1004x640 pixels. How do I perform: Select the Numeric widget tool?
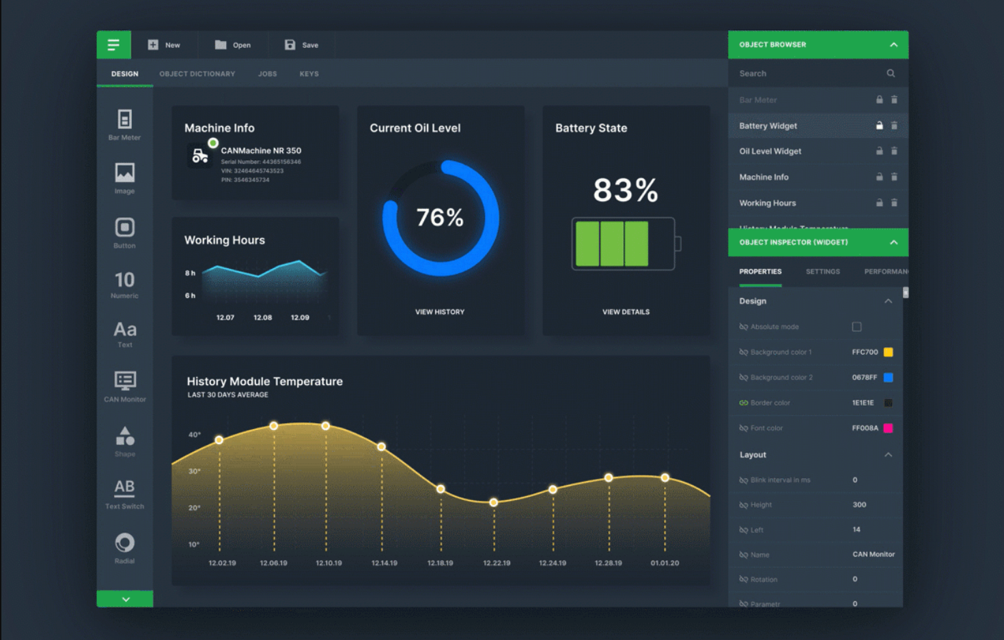pos(124,285)
